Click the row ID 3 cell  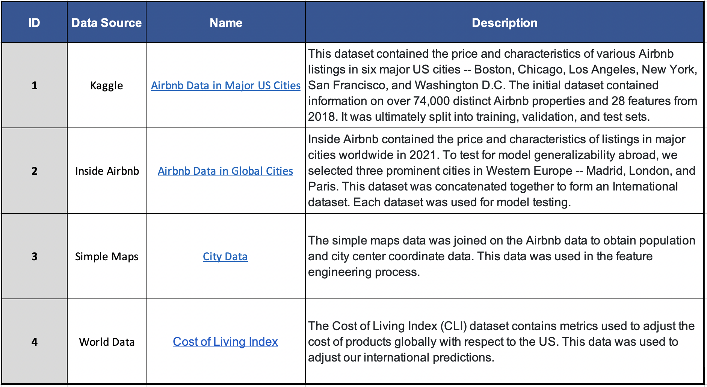point(34,256)
